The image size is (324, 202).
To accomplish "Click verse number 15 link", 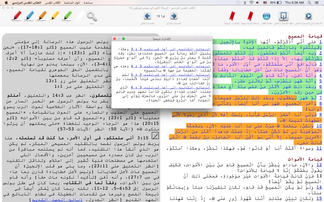I will pyautogui.click(x=319, y=198).
